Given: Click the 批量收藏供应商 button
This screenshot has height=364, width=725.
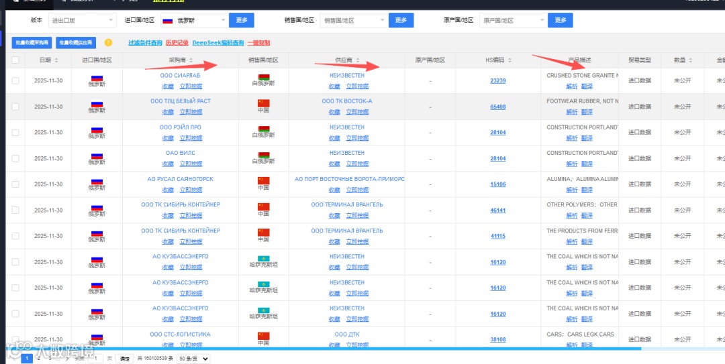Looking at the screenshot, I should pyautogui.click(x=76, y=42).
